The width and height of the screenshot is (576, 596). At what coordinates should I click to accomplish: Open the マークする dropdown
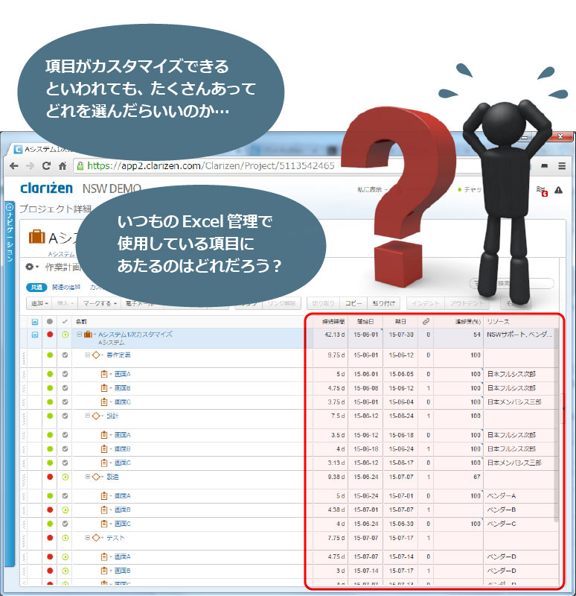pyautogui.click(x=100, y=303)
